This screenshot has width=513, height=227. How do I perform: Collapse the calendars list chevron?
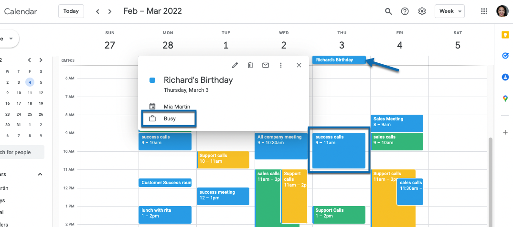click(40, 174)
